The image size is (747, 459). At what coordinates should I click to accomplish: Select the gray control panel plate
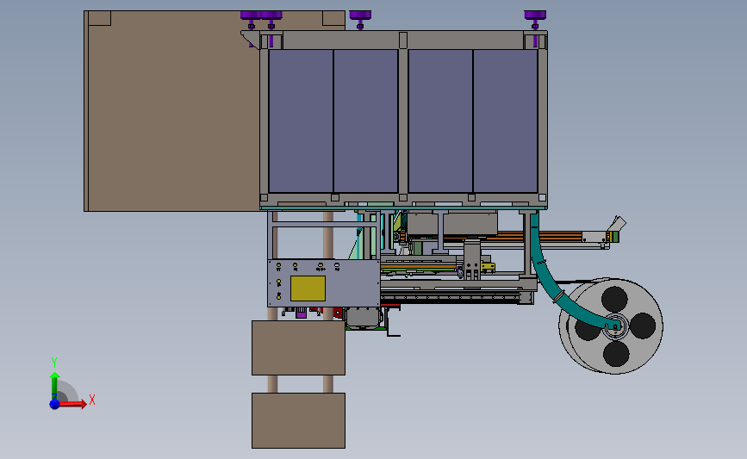[x=324, y=283]
